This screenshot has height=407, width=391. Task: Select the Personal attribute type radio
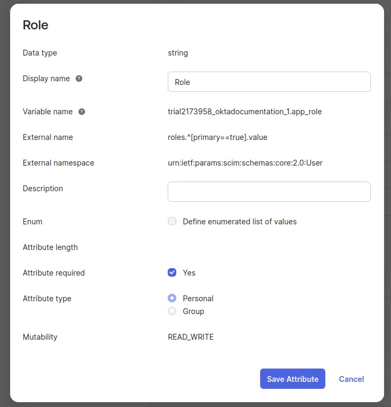pyautogui.click(x=172, y=298)
